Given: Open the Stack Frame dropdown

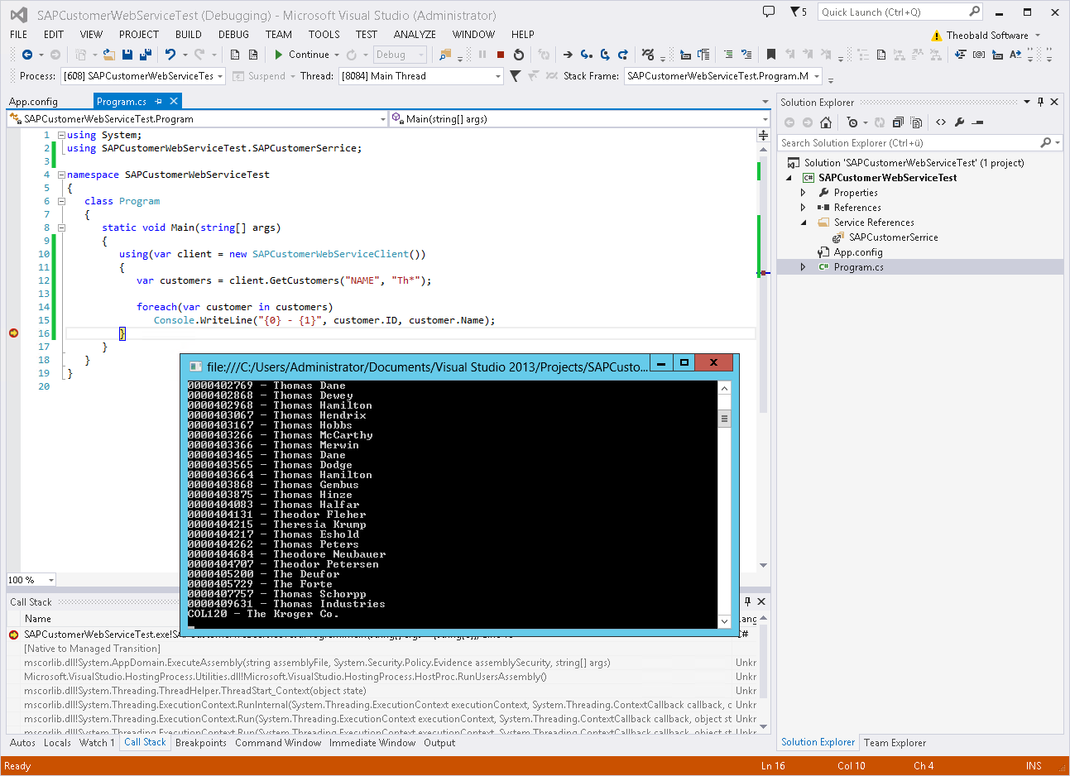Looking at the screenshot, I should [816, 76].
